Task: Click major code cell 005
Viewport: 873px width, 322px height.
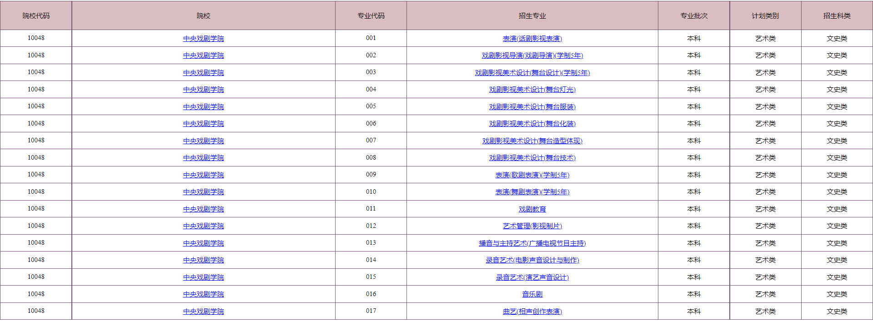Action: pos(371,106)
